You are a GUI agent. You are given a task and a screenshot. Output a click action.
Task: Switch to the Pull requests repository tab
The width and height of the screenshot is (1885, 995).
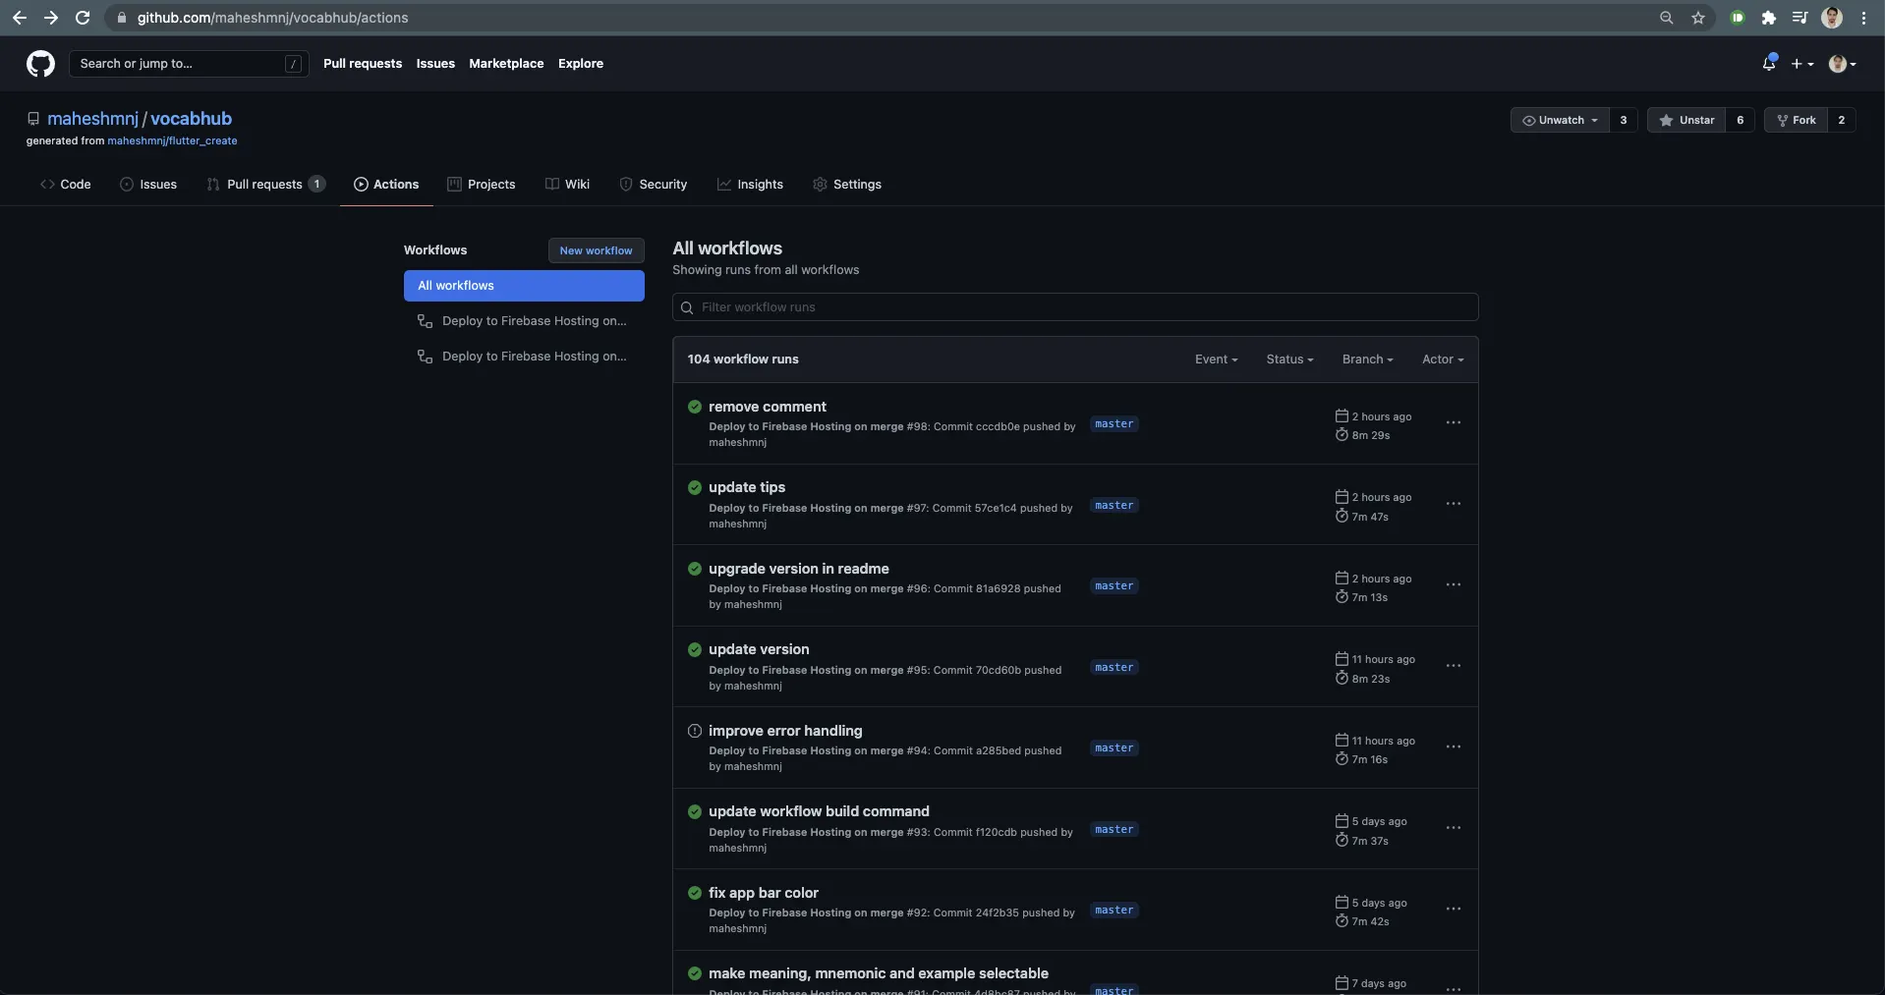265,185
